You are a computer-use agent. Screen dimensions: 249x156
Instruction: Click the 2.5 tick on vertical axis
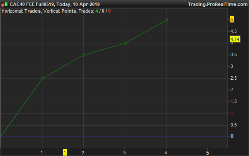(x=233, y=78)
